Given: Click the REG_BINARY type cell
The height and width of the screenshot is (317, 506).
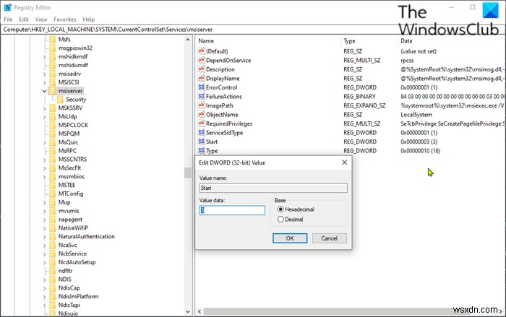Looking at the screenshot, I should click(359, 97).
